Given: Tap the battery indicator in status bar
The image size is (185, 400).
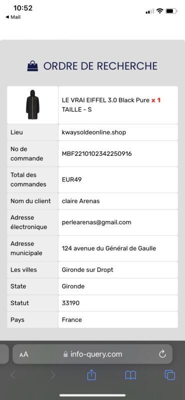Looking at the screenshot, I should pos(171,11).
